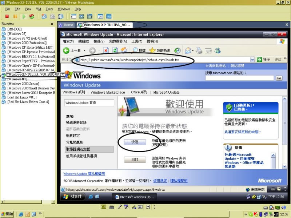
Task: Open the snapshot manager wrench icon in VMware toolbar
Action: coord(60,16)
